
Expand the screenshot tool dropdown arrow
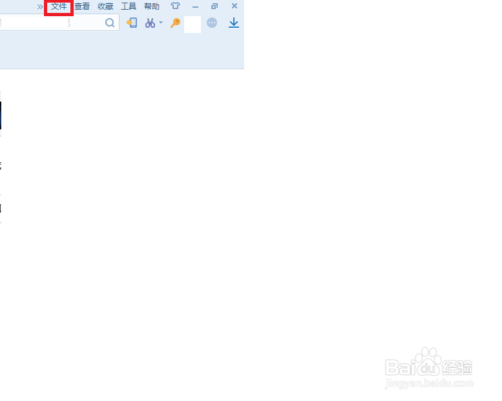[161, 23]
